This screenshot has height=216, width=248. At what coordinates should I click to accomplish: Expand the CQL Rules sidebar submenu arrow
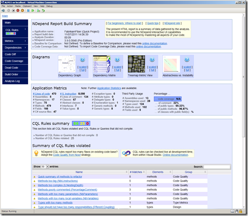[x=25, y=29]
